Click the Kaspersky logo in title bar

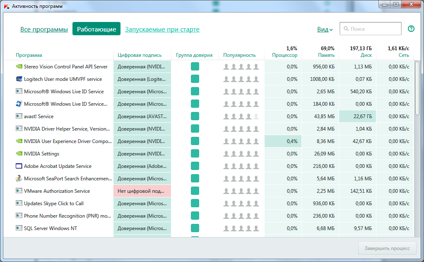click(x=6, y=6)
